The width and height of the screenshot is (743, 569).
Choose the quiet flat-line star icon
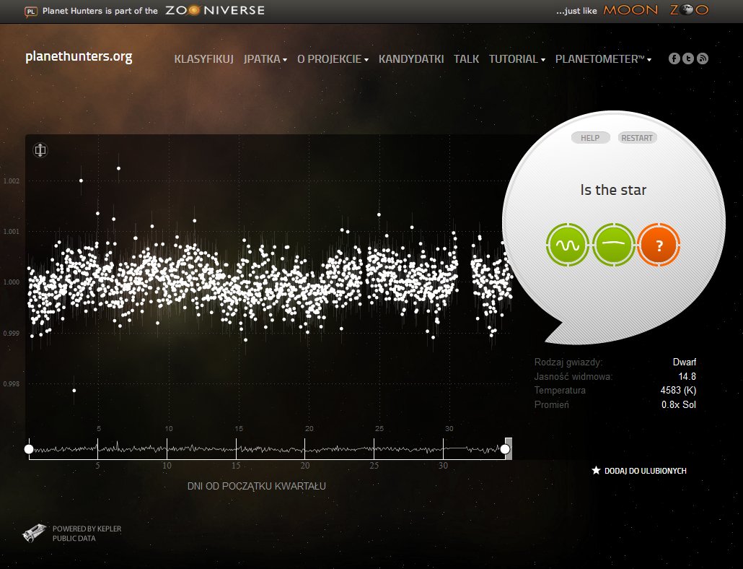(x=614, y=245)
